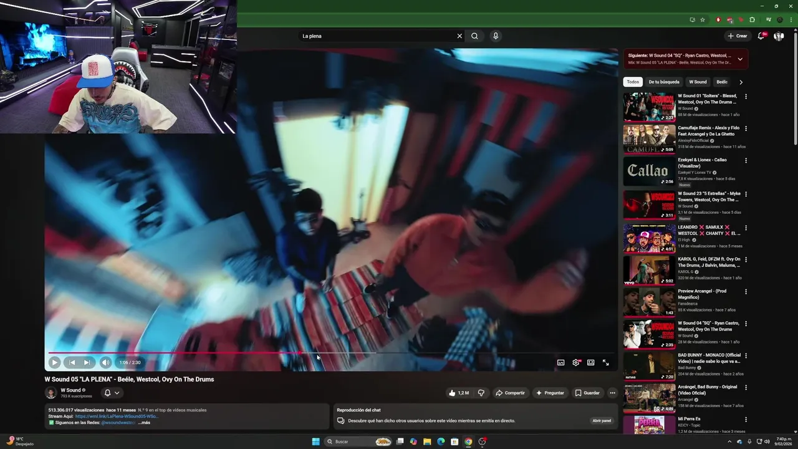Open options menu for the KAROL G, Feid video
This screenshot has height=449, width=798.
click(x=746, y=259)
